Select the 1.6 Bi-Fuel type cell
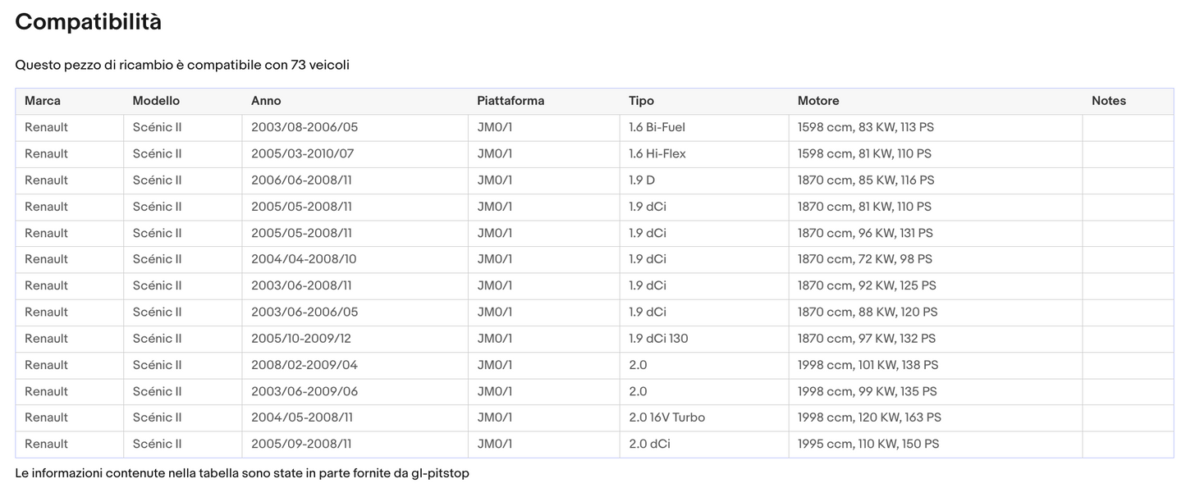This screenshot has width=1186, height=488. click(657, 127)
